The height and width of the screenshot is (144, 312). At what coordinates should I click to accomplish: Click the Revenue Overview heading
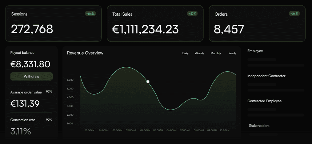(85, 53)
